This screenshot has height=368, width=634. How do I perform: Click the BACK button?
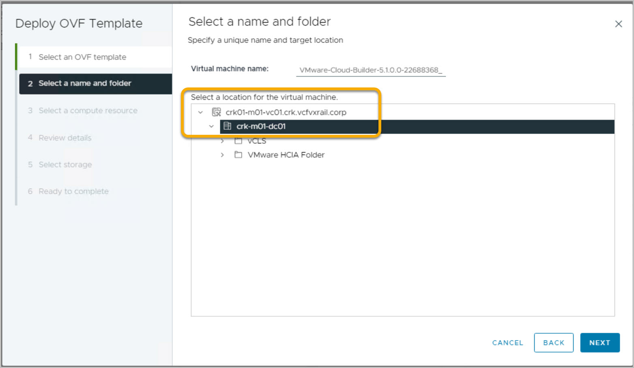553,342
